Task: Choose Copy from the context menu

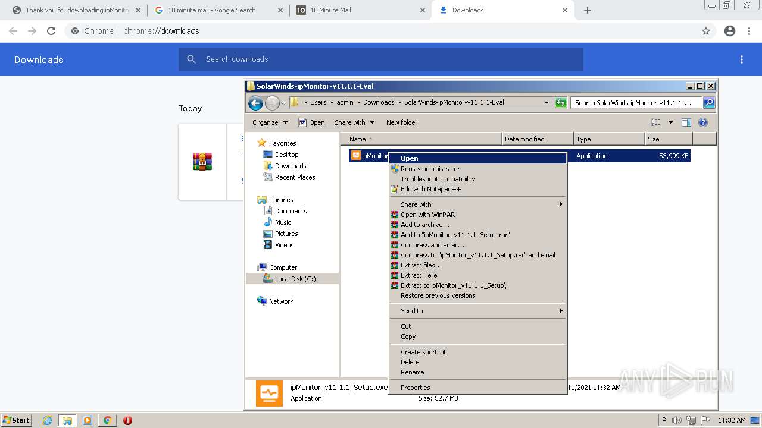Action: coord(477,336)
